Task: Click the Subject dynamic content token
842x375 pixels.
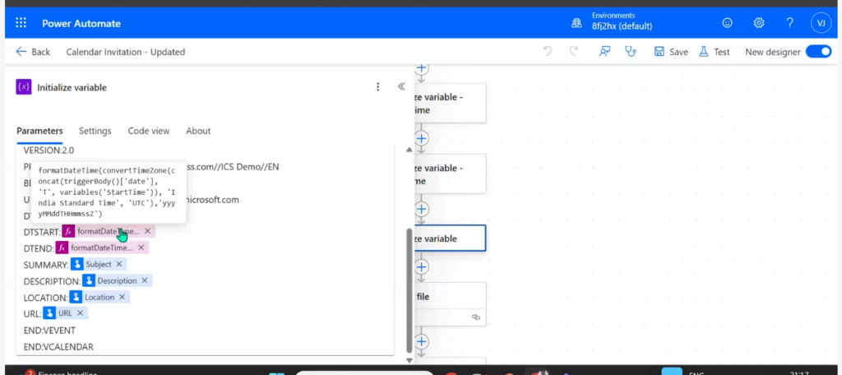Action: coord(99,264)
